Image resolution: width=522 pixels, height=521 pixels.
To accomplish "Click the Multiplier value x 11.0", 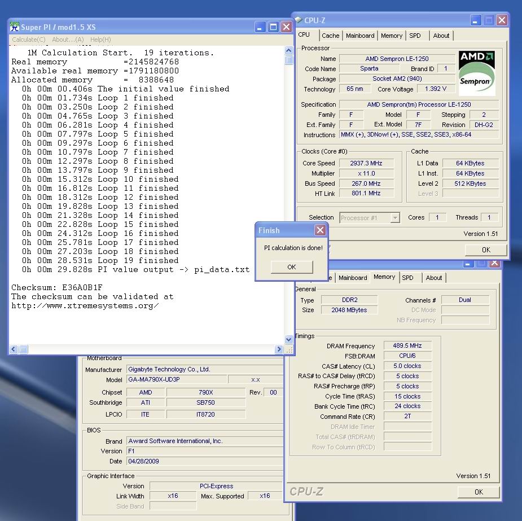I will click(366, 173).
